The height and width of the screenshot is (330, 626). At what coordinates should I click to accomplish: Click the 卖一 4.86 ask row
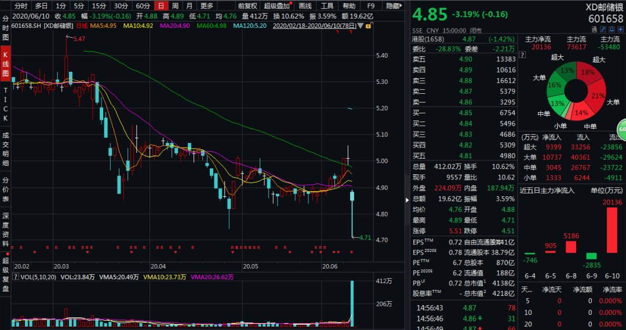click(463, 102)
